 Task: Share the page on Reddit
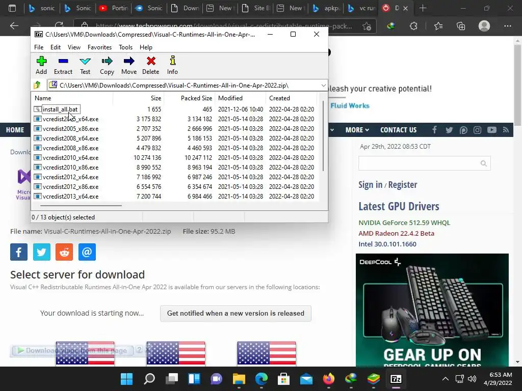[64, 252]
